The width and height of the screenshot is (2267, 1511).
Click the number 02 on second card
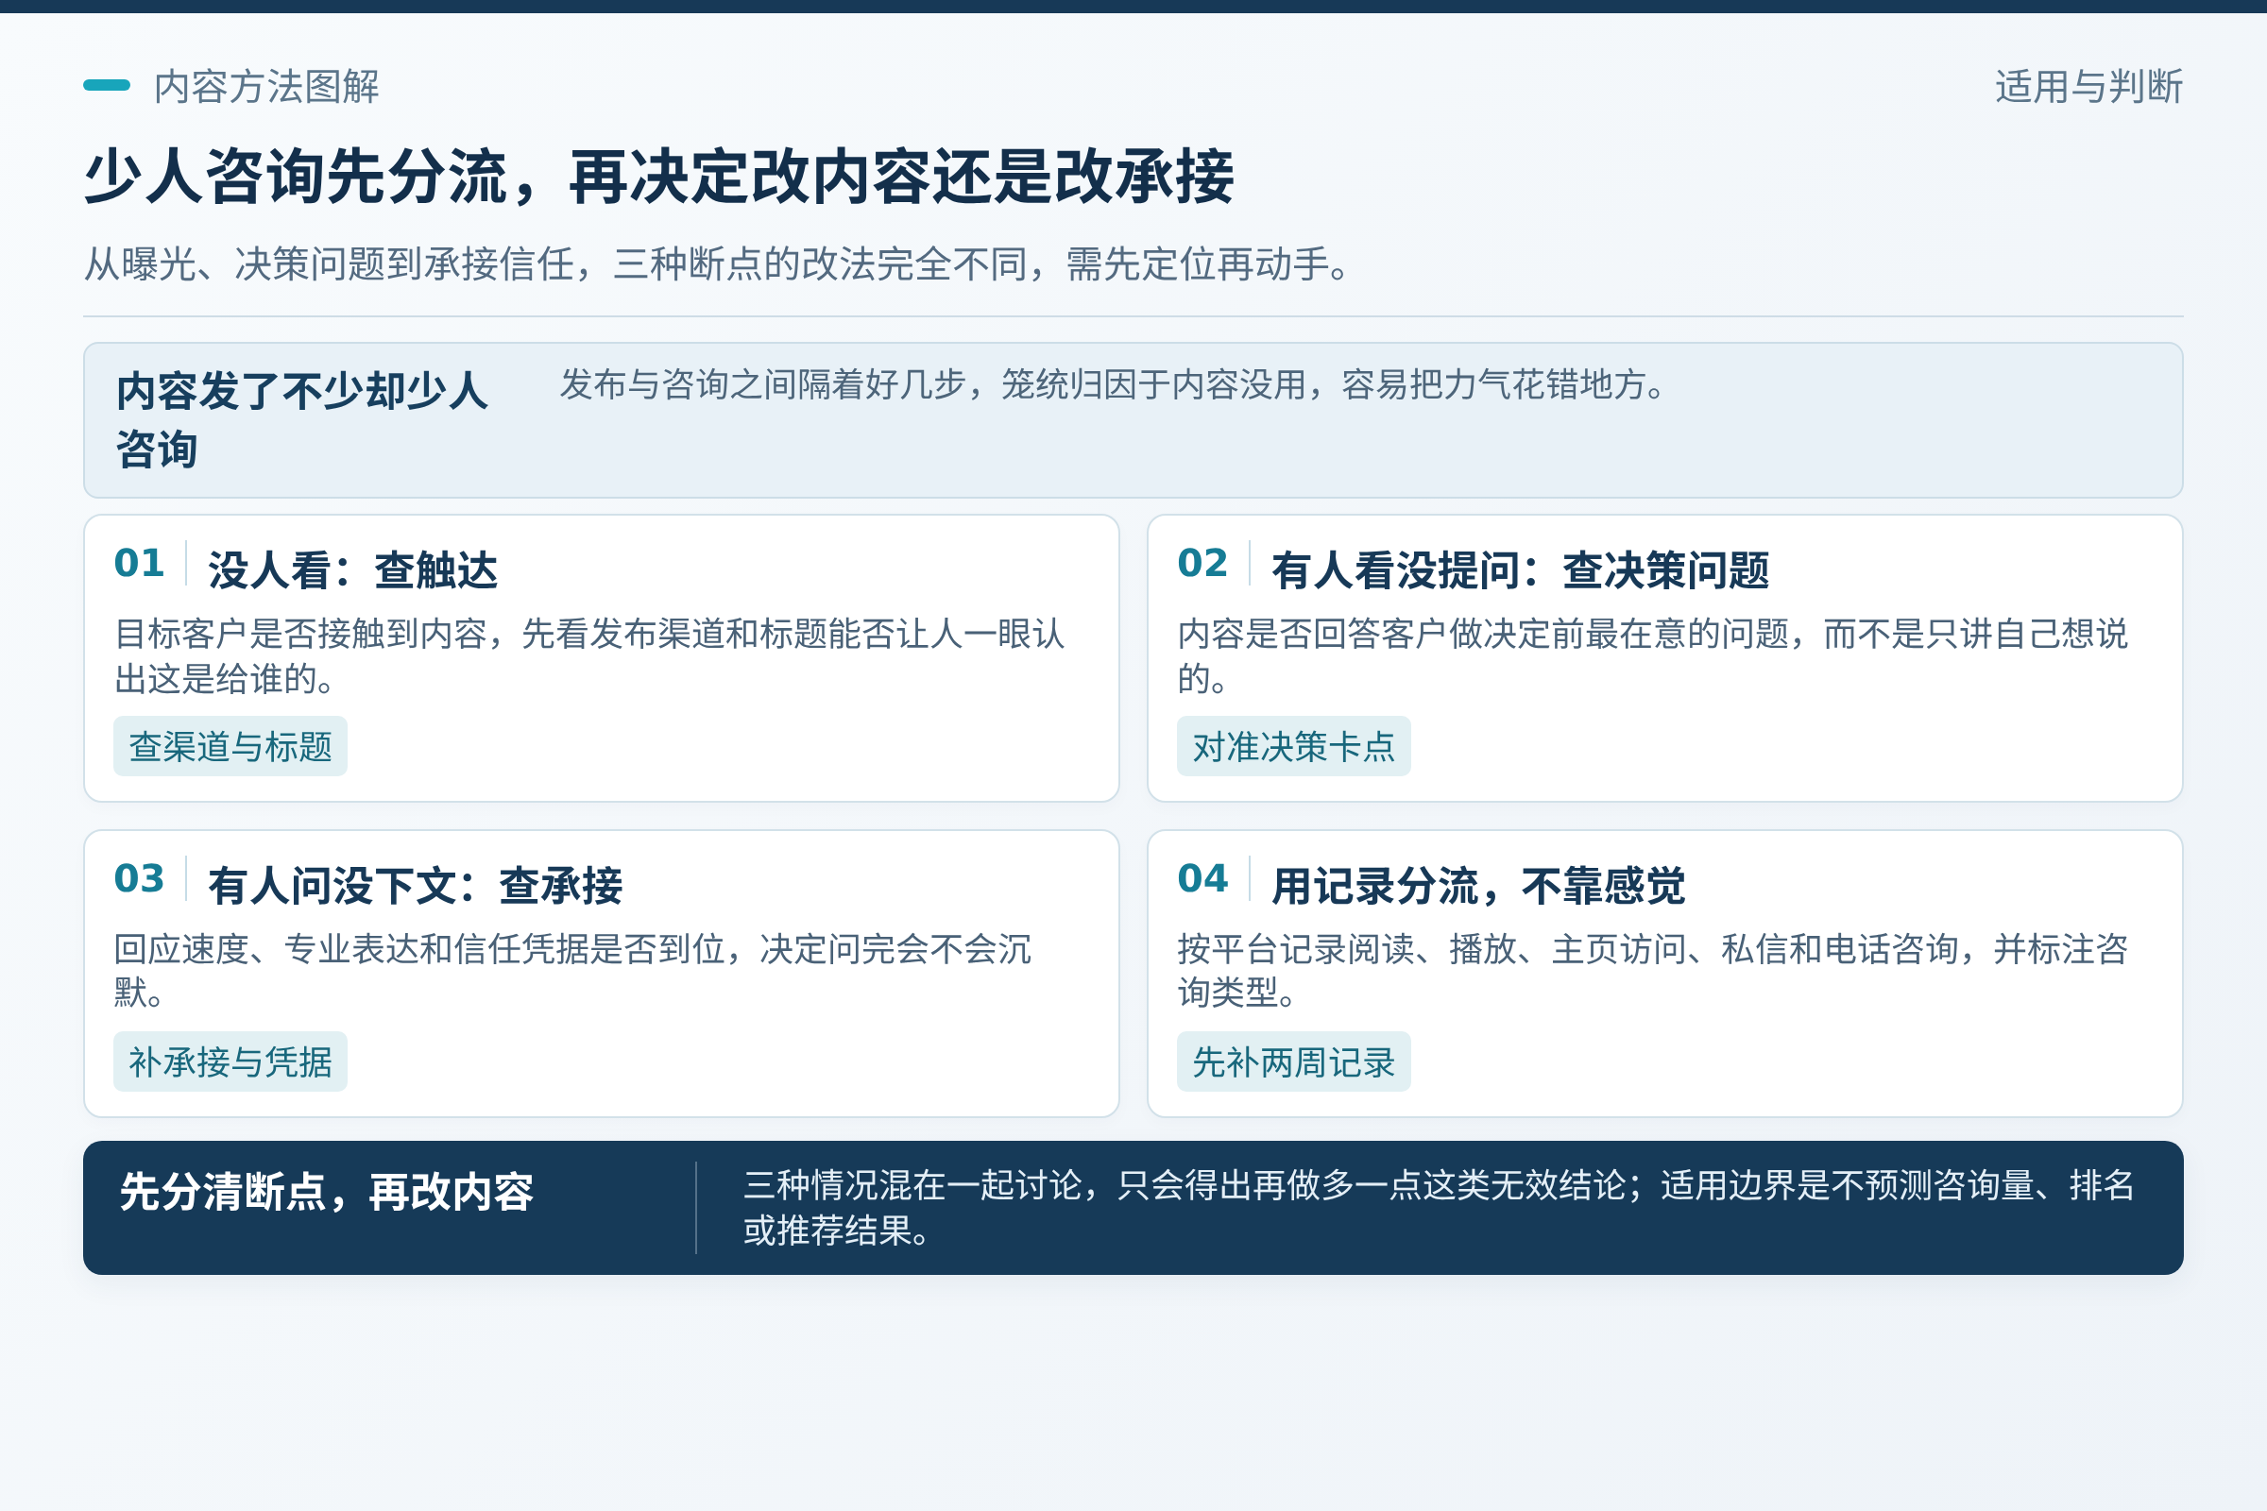[x=1202, y=563]
